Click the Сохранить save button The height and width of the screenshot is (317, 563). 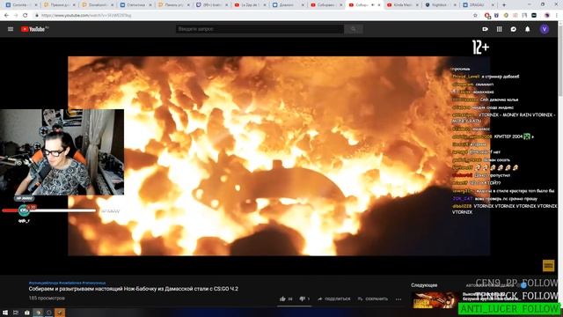coord(373,299)
